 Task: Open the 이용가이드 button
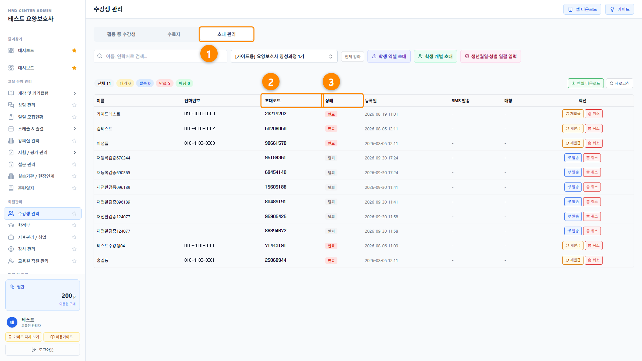click(x=62, y=337)
